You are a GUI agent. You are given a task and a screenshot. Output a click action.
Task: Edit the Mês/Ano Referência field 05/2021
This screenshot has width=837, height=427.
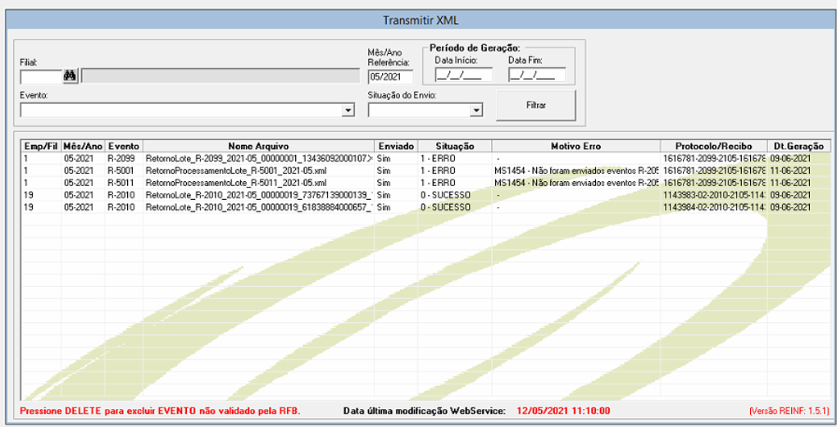391,77
